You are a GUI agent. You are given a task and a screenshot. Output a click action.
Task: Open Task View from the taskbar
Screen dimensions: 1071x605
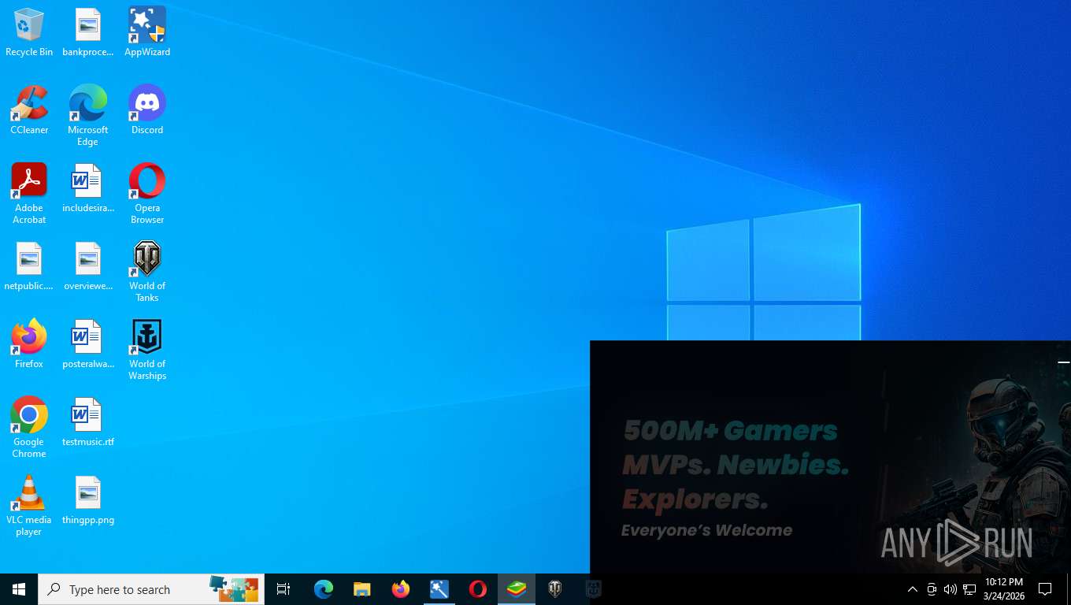(283, 589)
